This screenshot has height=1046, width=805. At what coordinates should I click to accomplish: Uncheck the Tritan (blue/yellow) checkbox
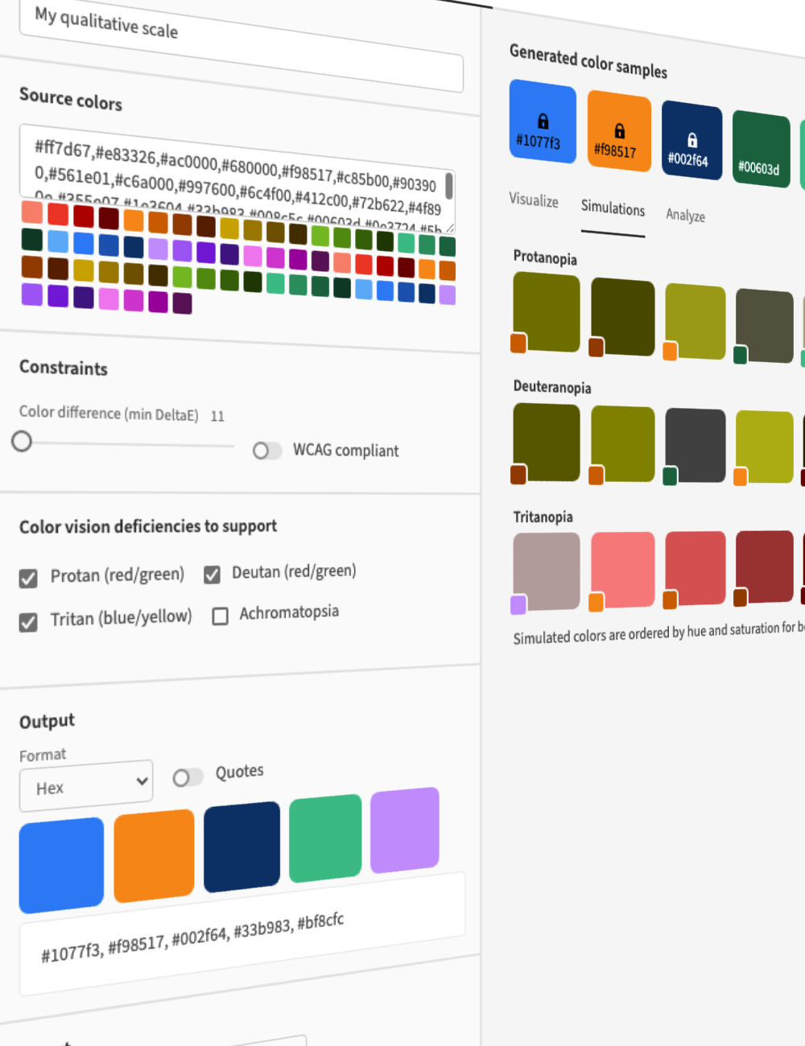tap(28, 622)
